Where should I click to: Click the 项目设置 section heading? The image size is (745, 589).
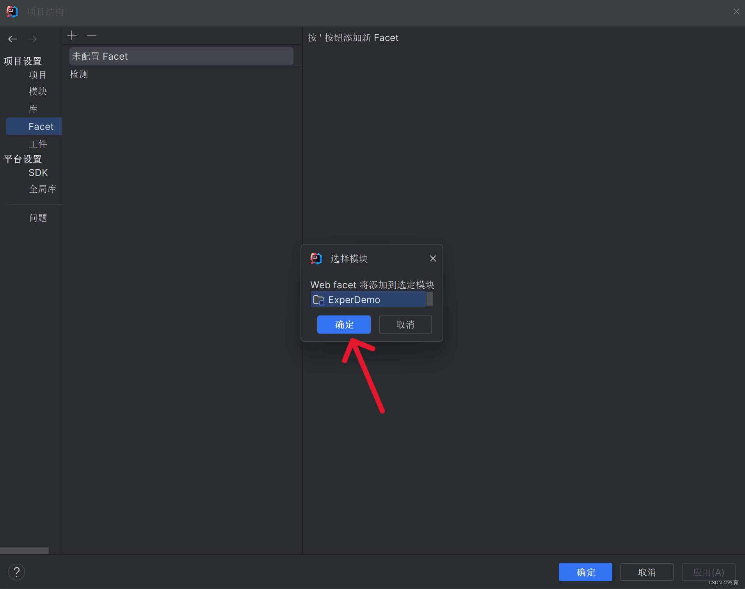23,61
